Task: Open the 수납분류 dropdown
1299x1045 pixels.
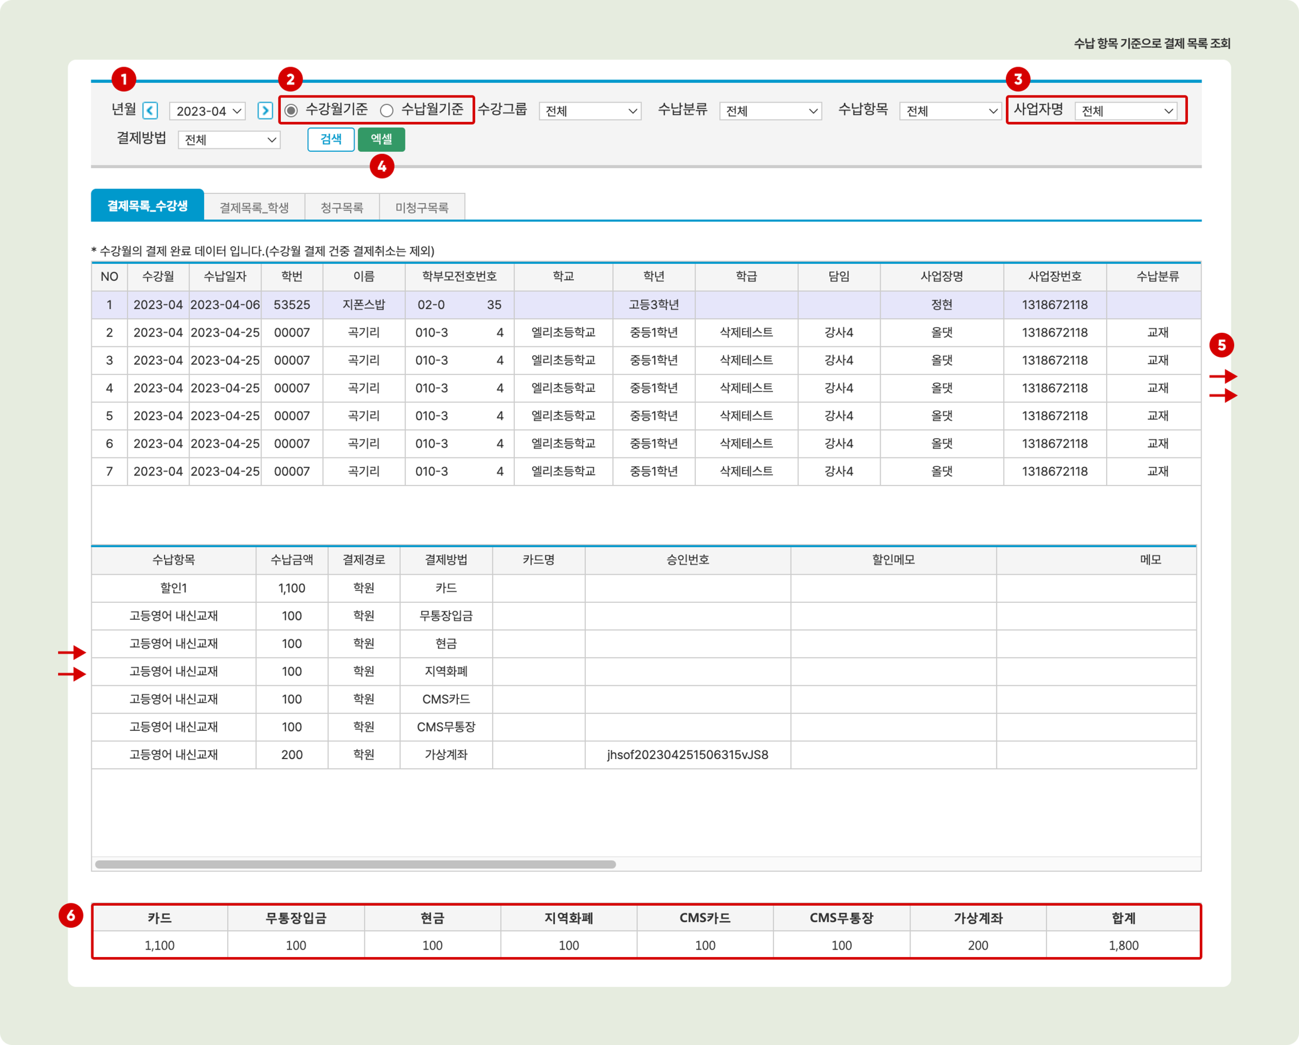Action: pos(770,111)
